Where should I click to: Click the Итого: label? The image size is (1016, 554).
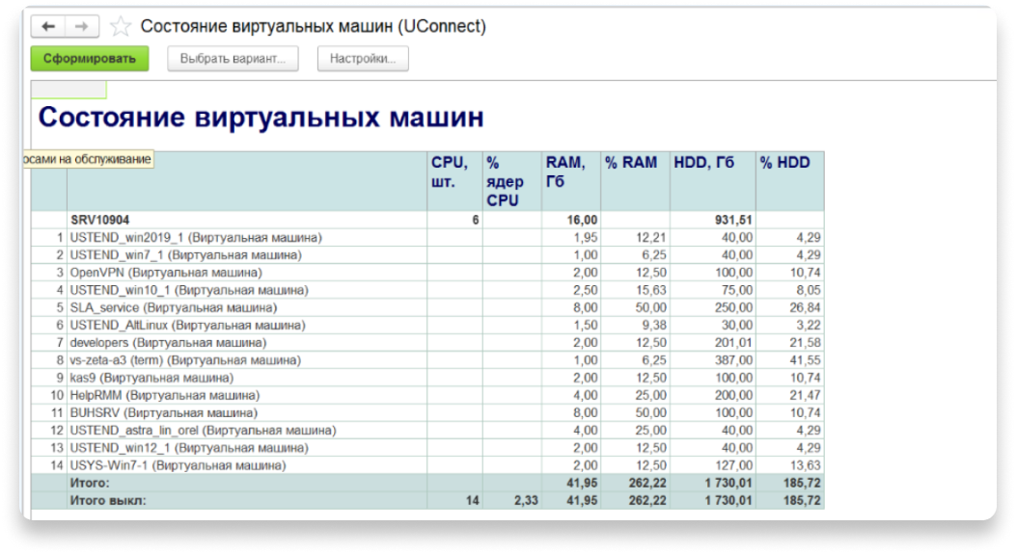tap(90, 483)
